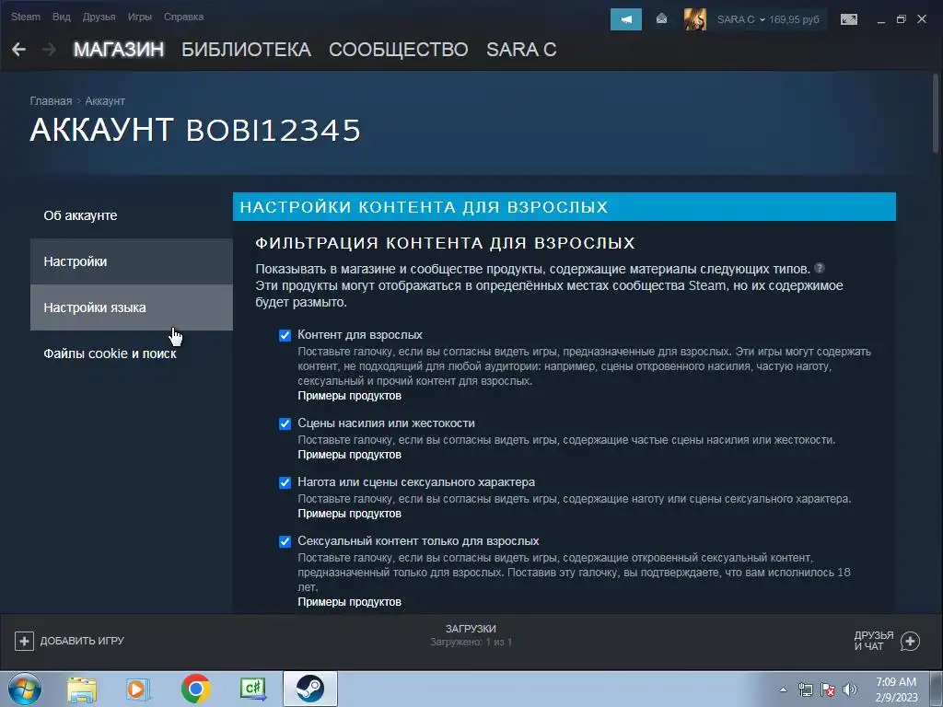Open Примеры продуктов under Сексуальный контент
Viewport: 943px width, 707px height.
click(x=349, y=602)
